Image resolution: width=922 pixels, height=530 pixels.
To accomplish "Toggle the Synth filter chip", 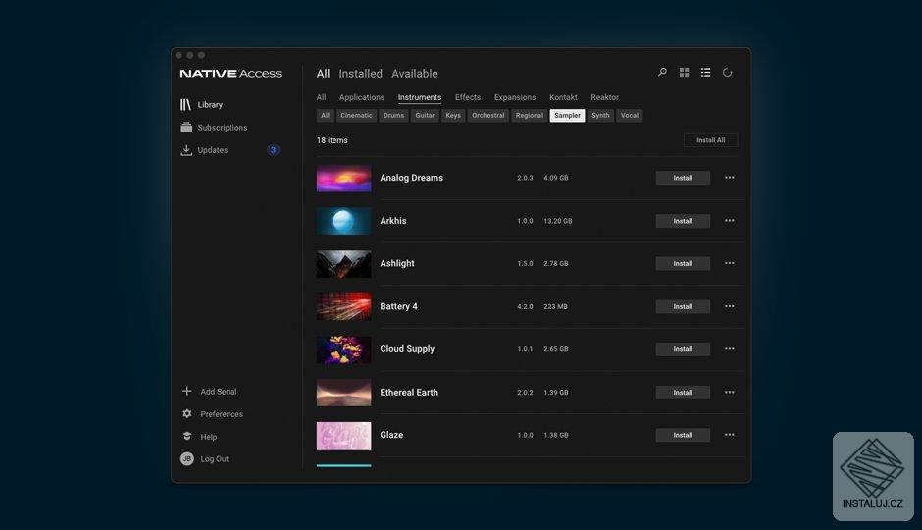I will [x=600, y=115].
